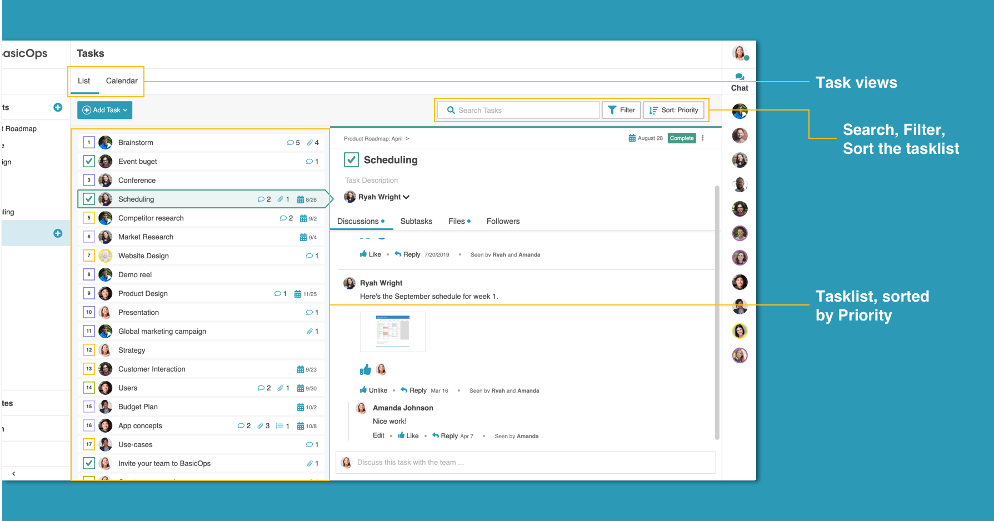Click the search magnifier in Search Tasks
This screenshot has height=521, width=994.
click(x=451, y=110)
